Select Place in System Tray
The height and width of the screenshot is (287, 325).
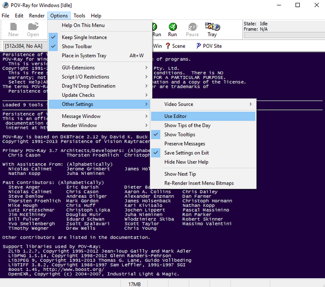[100, 56]
